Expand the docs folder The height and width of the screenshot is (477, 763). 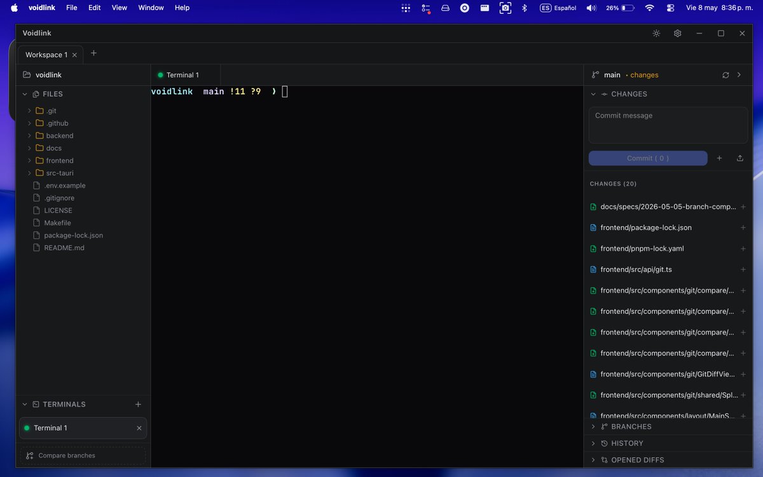pyautogui.click(x=29, y=148)
